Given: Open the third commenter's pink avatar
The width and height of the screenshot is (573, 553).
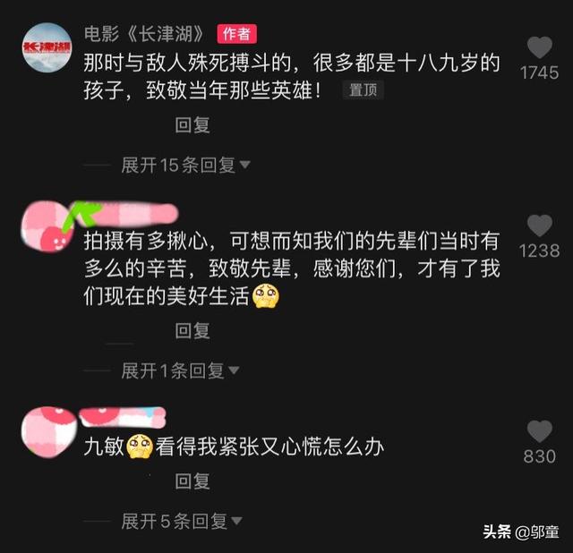Looking at the screenshot, I should coord(48,431).
